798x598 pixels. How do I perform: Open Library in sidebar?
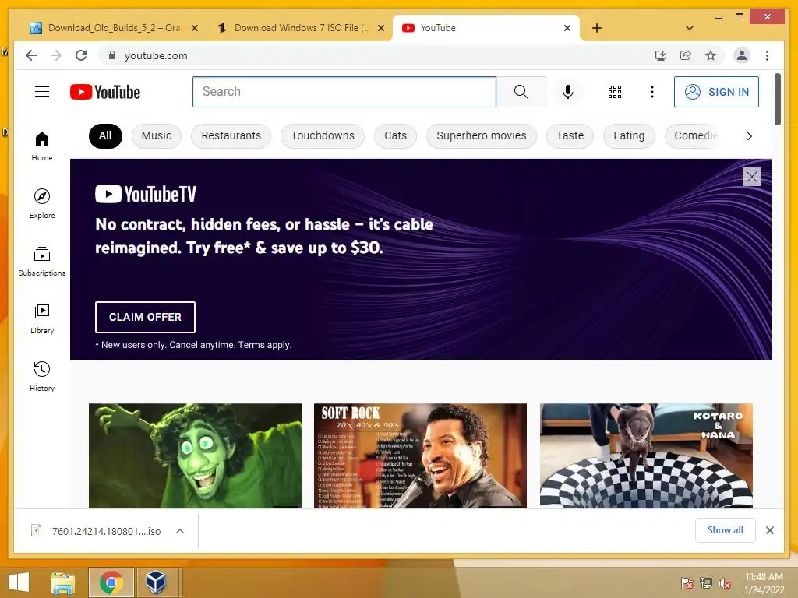(x=42, y=319)
